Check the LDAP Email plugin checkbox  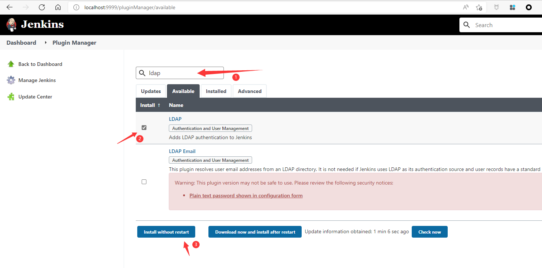pyautogui.click(x=144, y=182)
